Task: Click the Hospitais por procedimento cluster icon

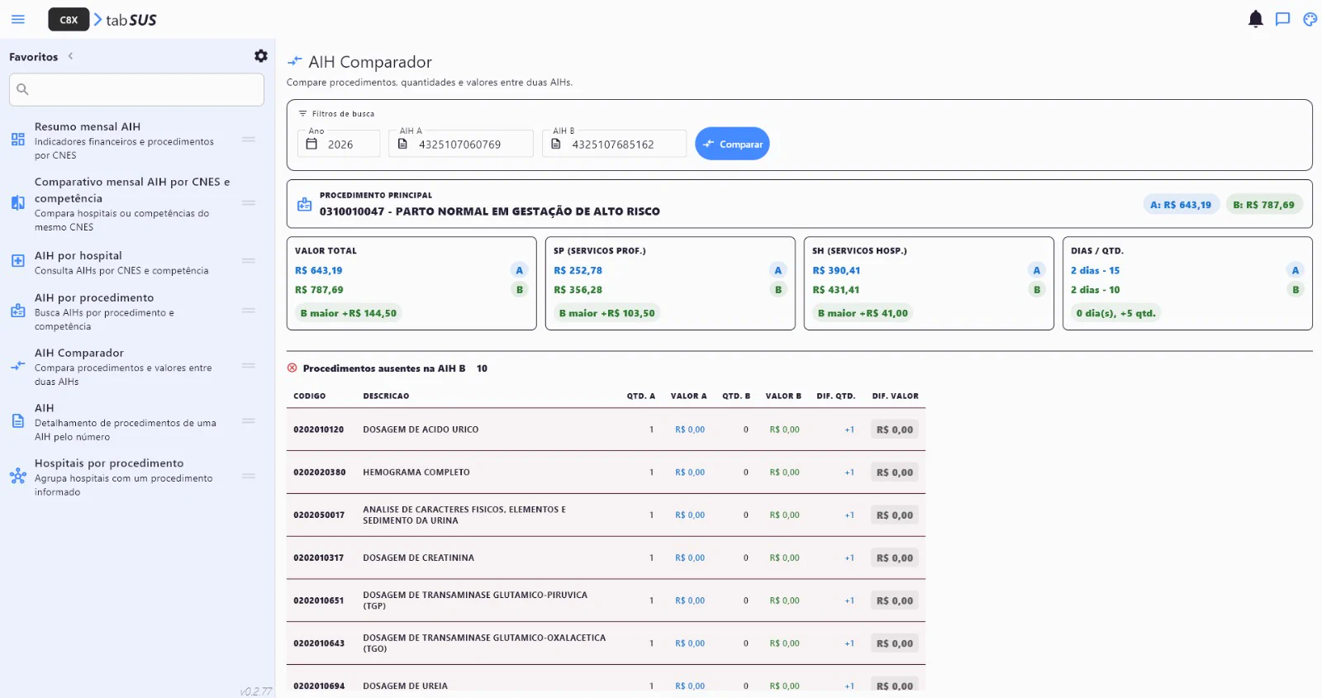Action: pos(18,476)
